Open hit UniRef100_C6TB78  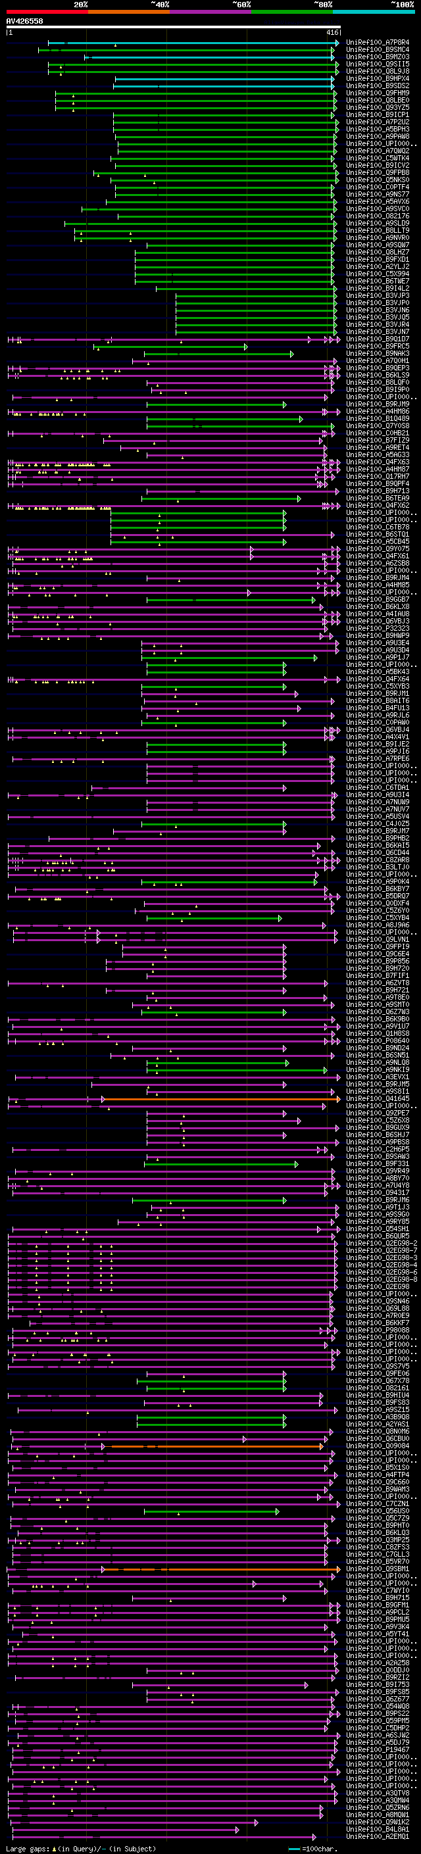378,527
